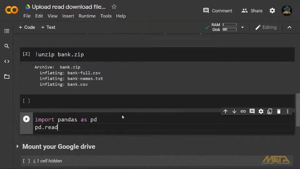Open the View menu
300x169 pixels.
tap(52, 16)
